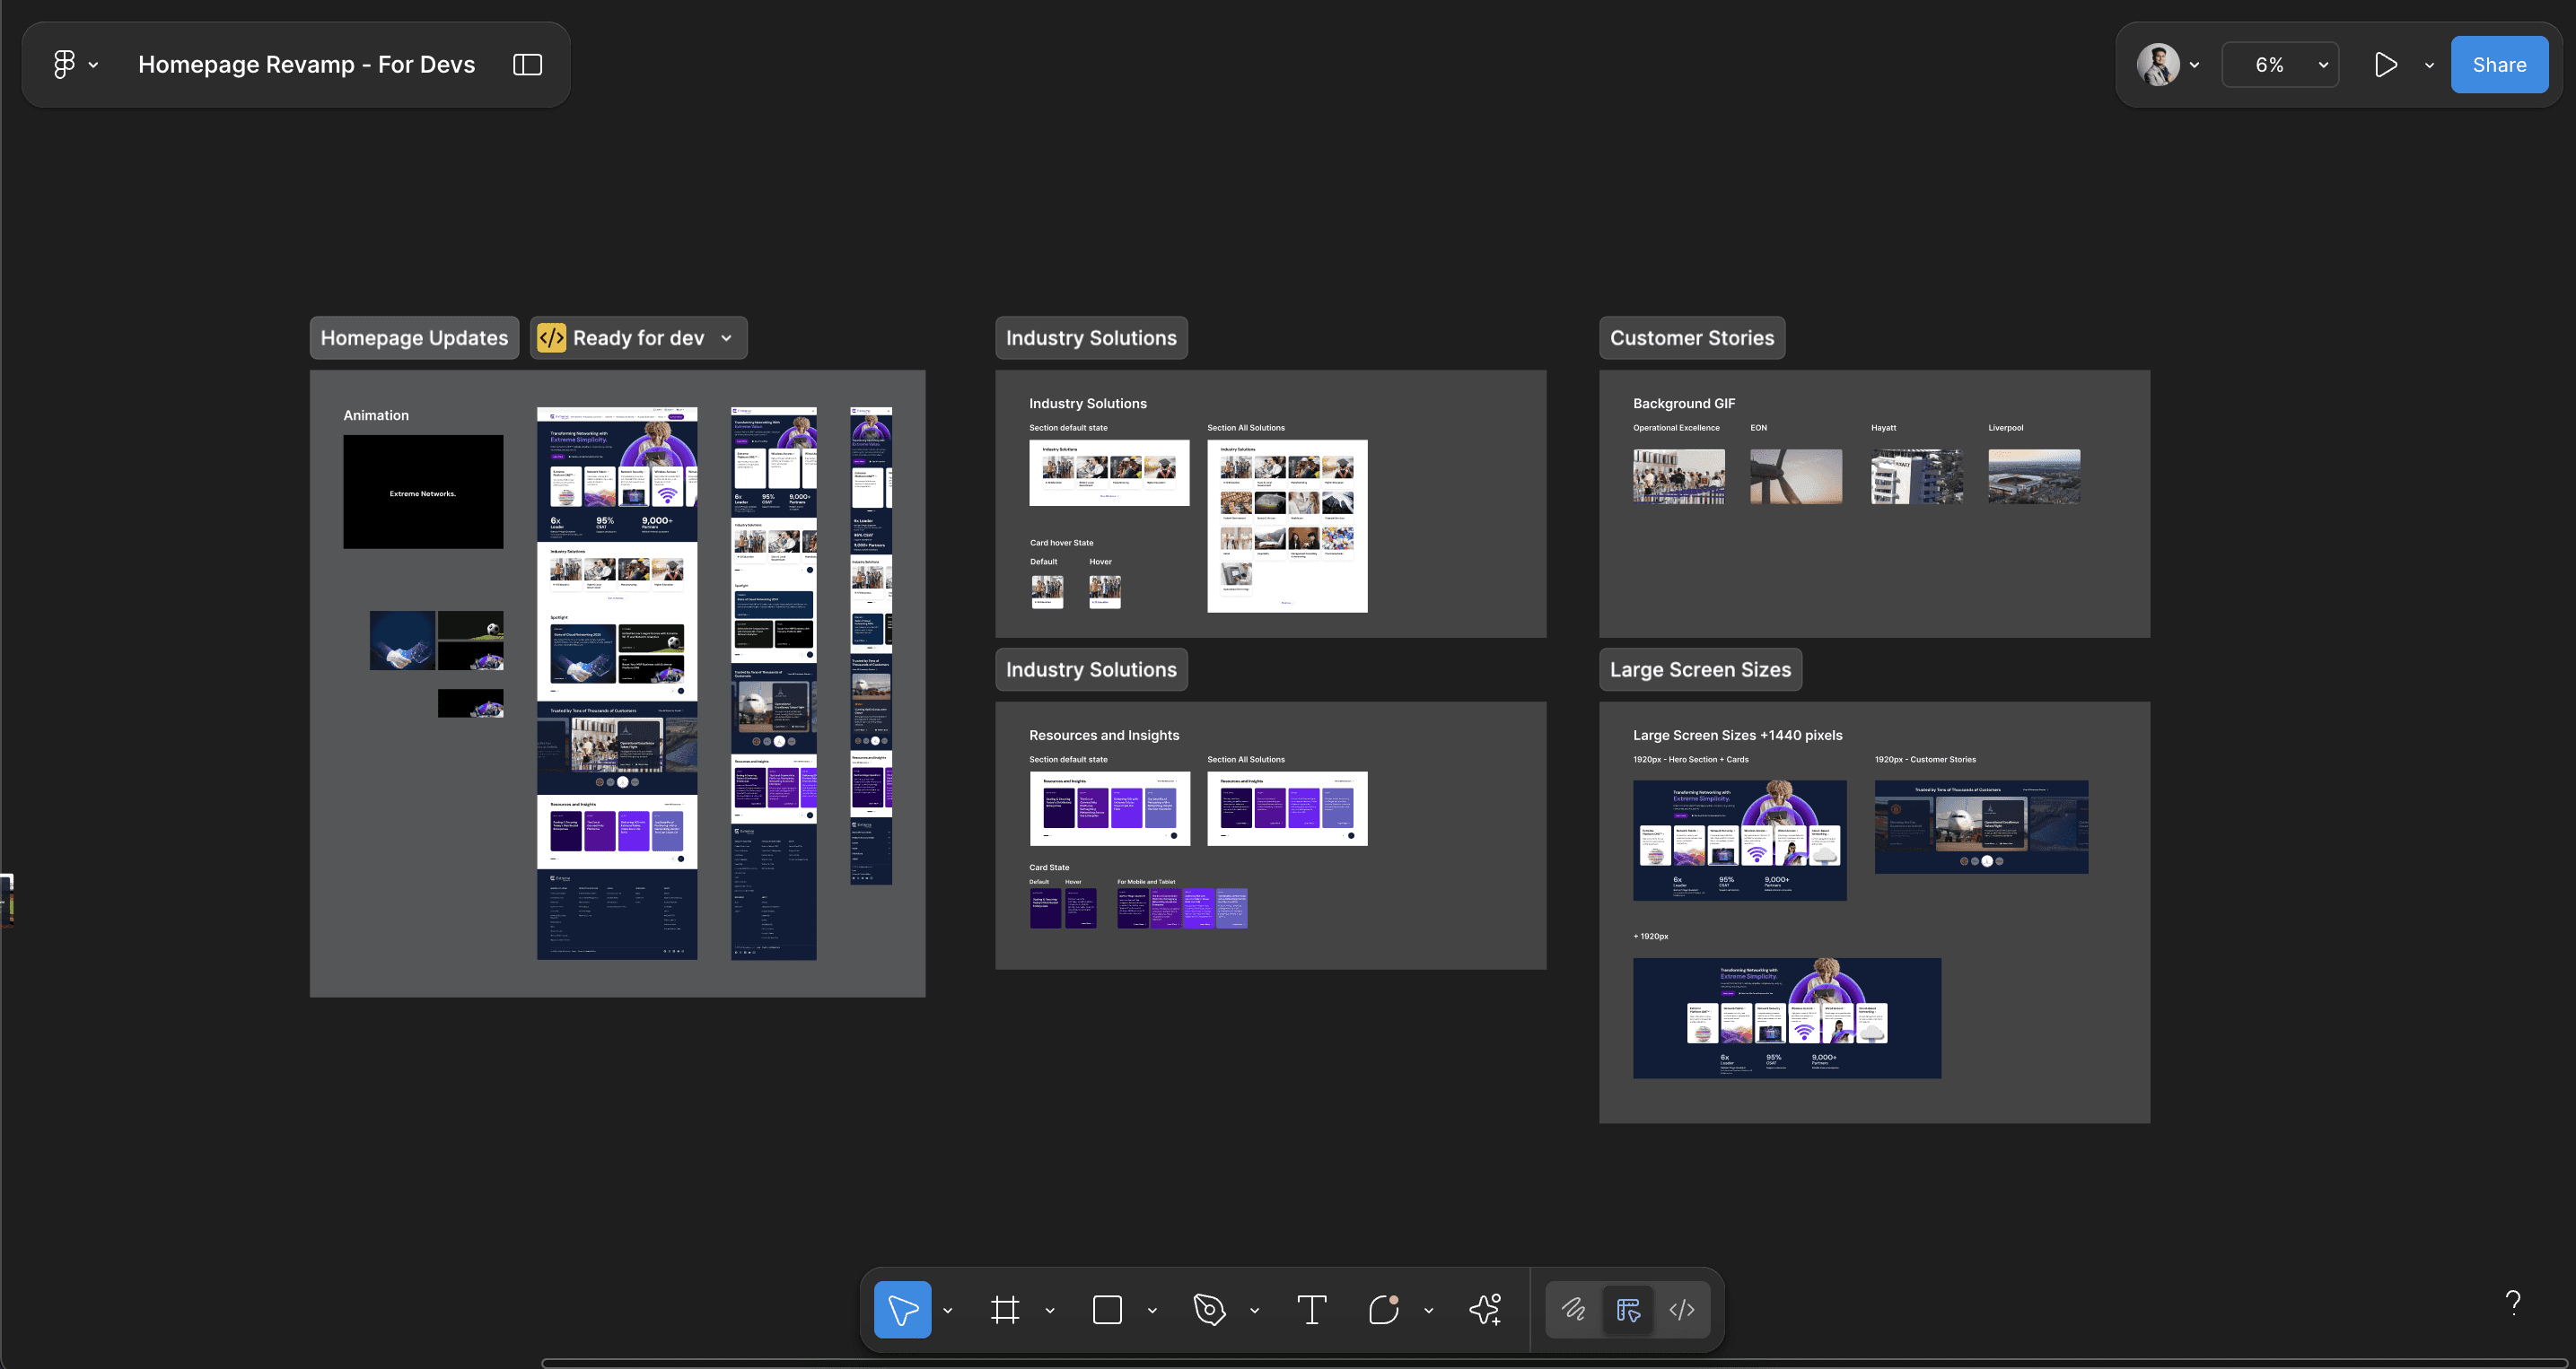The width and height of the screenshot is (2576, 1369).
Task: Select the Comment tool
Action: click(x=1383, y=1309)
